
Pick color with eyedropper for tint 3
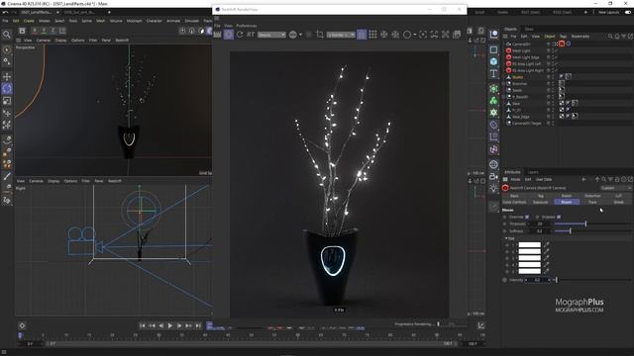tap(547, 258)
